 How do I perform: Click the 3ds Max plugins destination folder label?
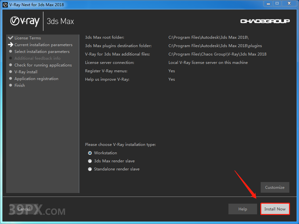coord(118,46)
